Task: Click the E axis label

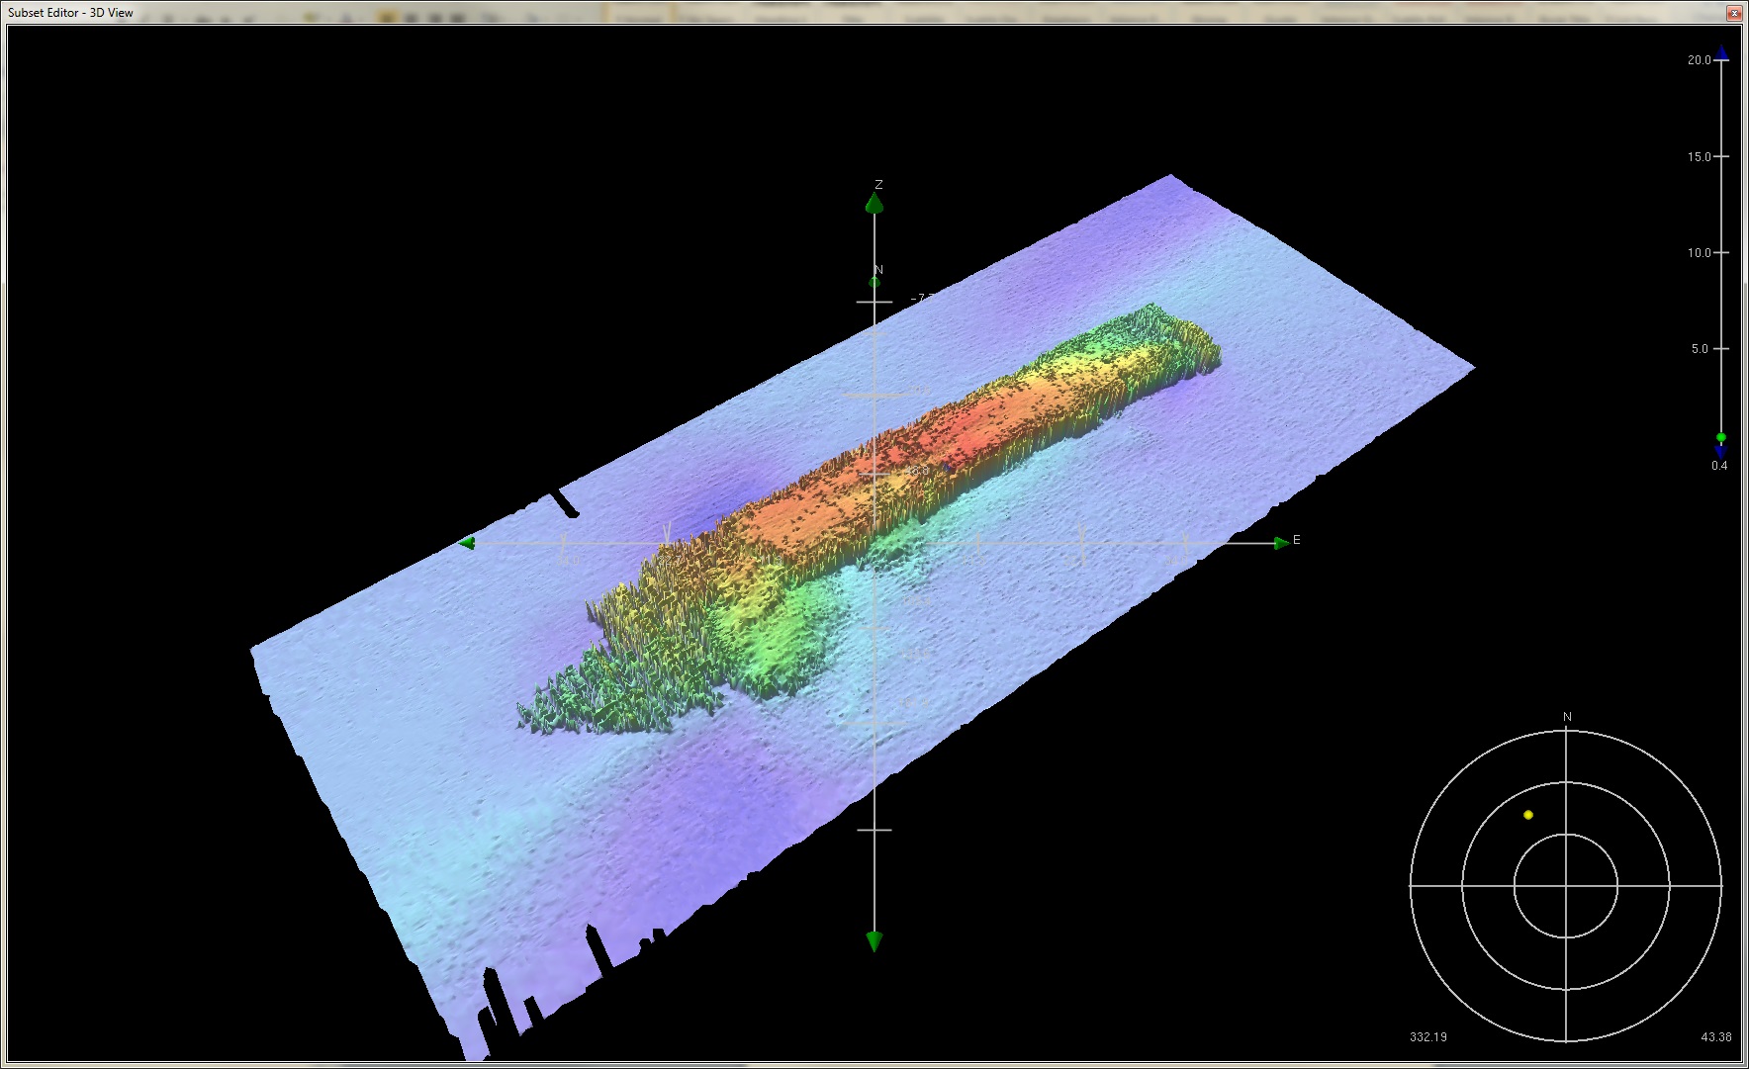Action: click(1297, 540)
